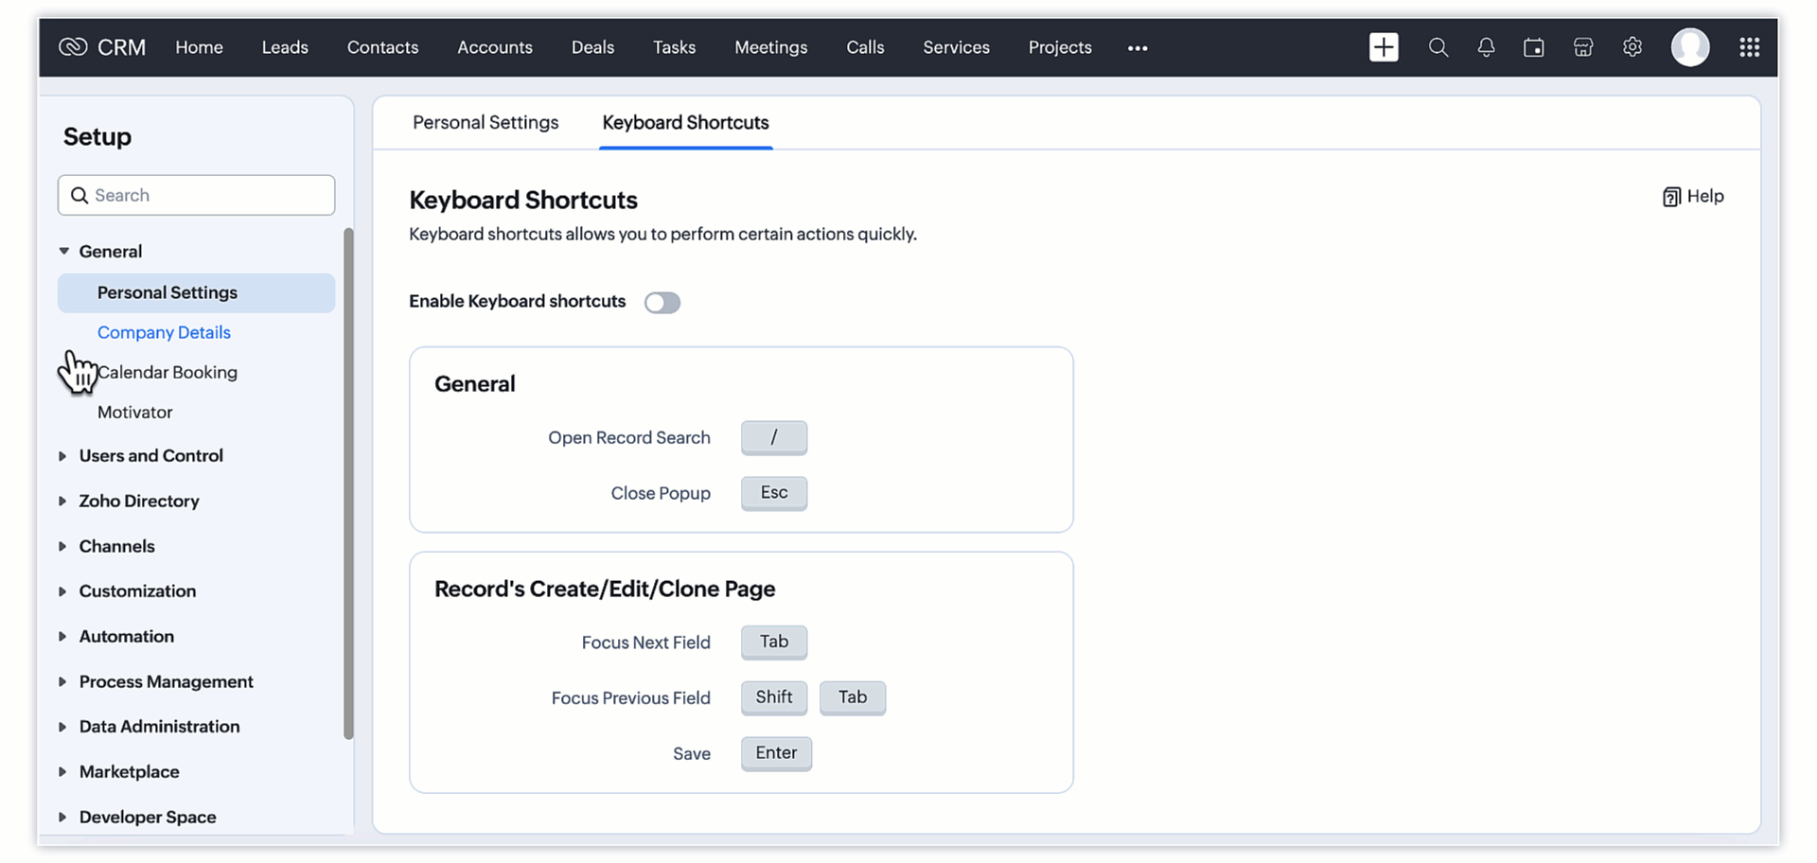Open the Help link
This screenshot has width=1817, height=863.
pos(1693,197)
